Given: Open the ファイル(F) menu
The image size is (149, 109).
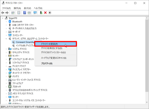Looking at the screenshot, I should (x=6, y=8).
